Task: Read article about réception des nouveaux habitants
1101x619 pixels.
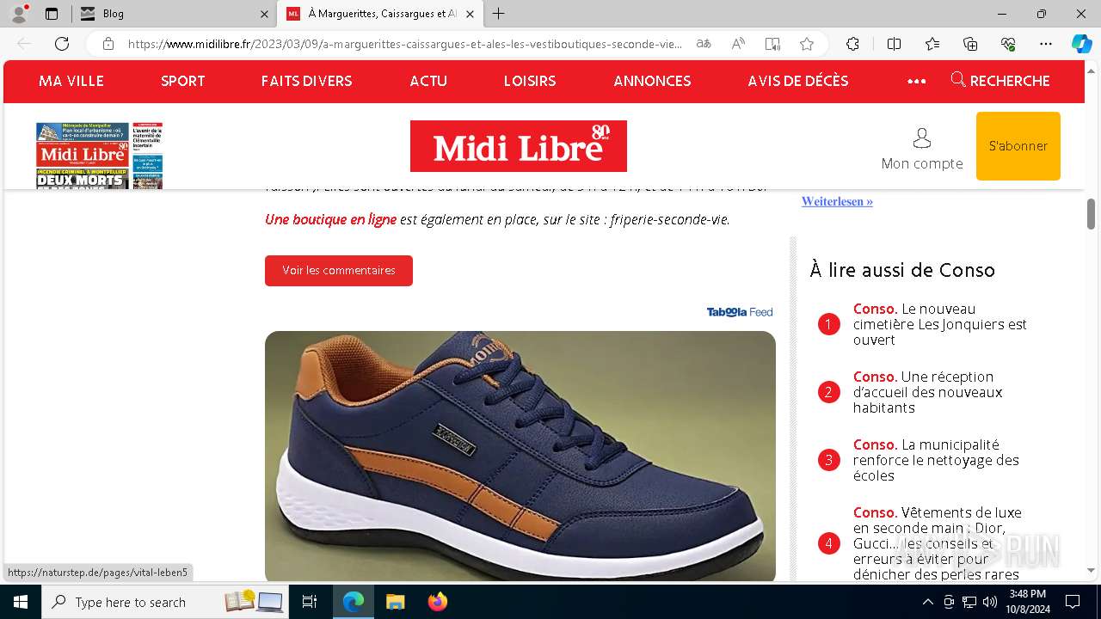Action: click(928, 392)
